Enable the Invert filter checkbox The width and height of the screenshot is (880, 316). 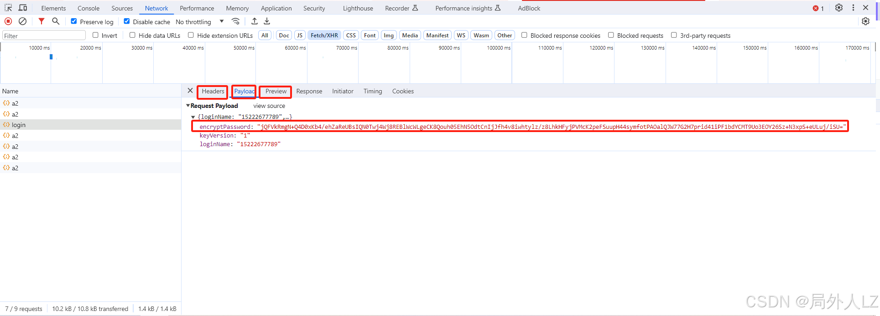(x=95, y=35)
